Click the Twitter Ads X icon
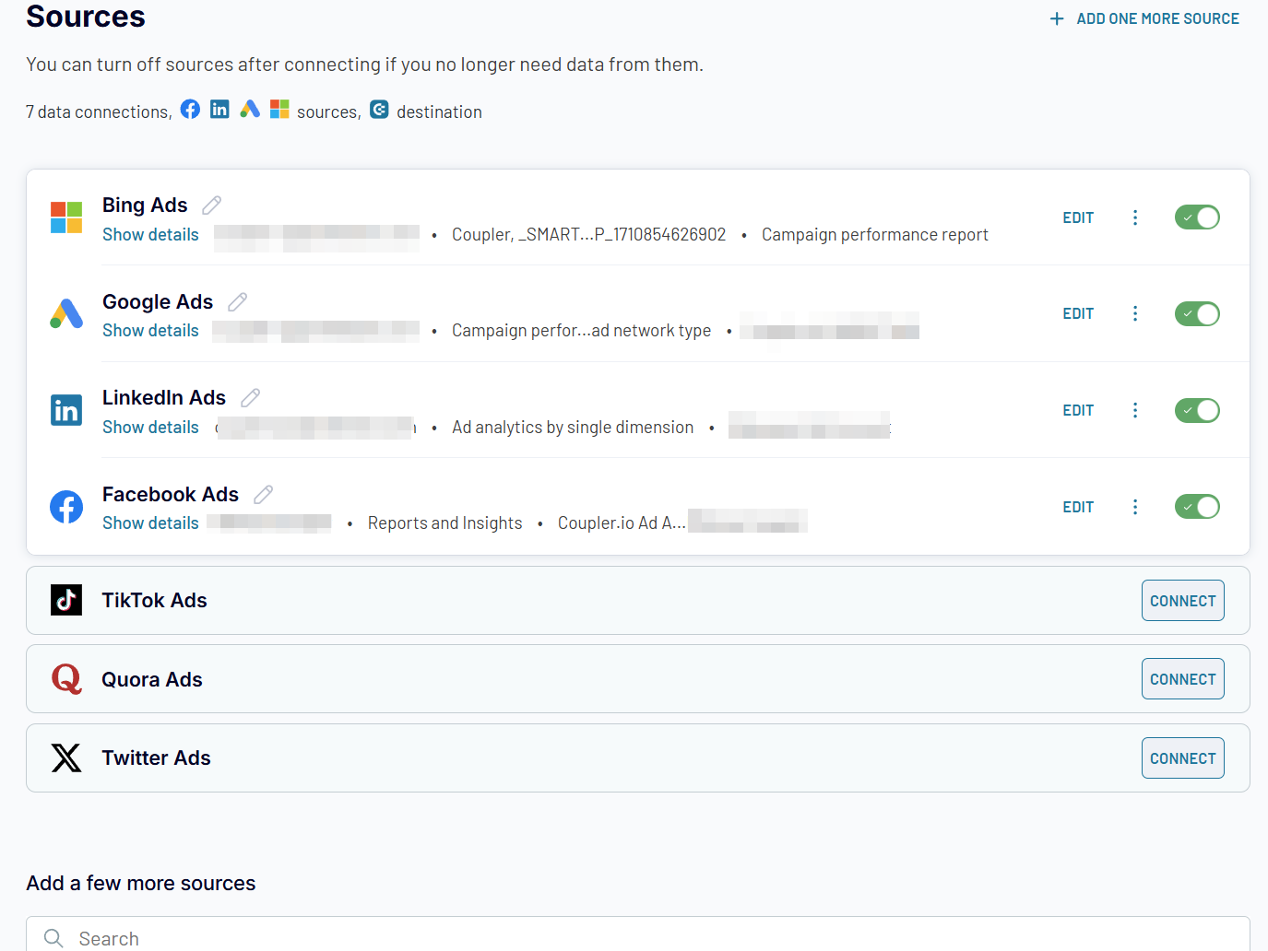 point(65,757)
